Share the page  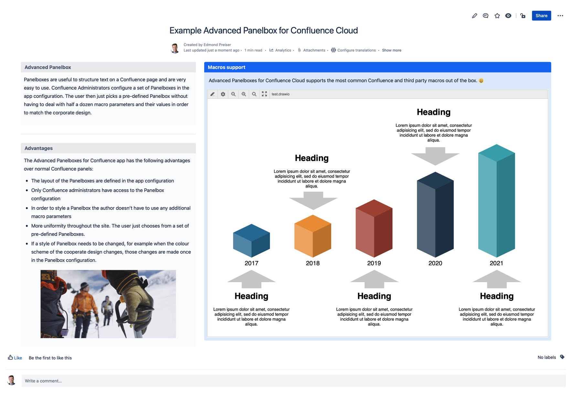point(541,16)
